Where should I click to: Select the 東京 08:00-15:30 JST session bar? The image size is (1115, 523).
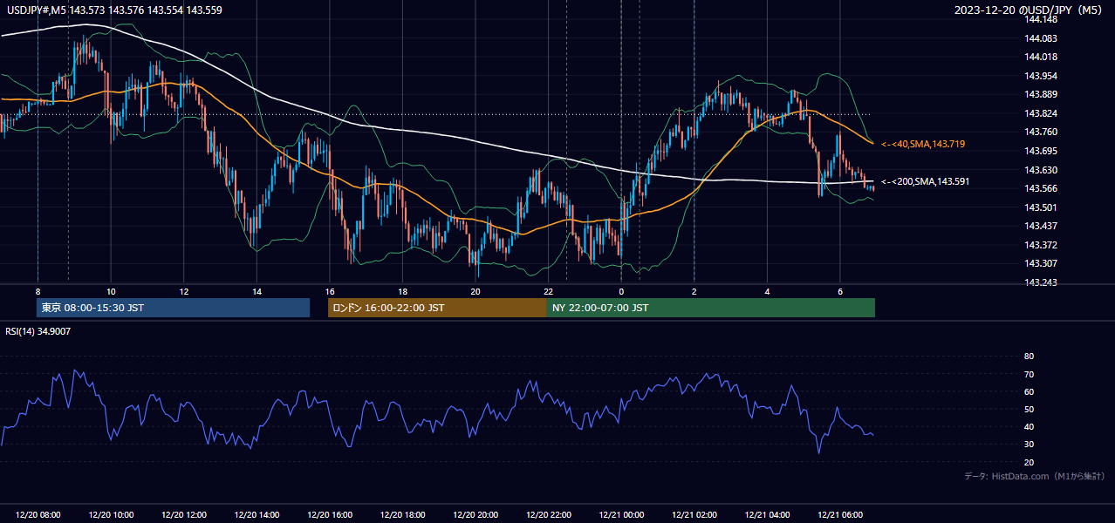pos(173,308)
